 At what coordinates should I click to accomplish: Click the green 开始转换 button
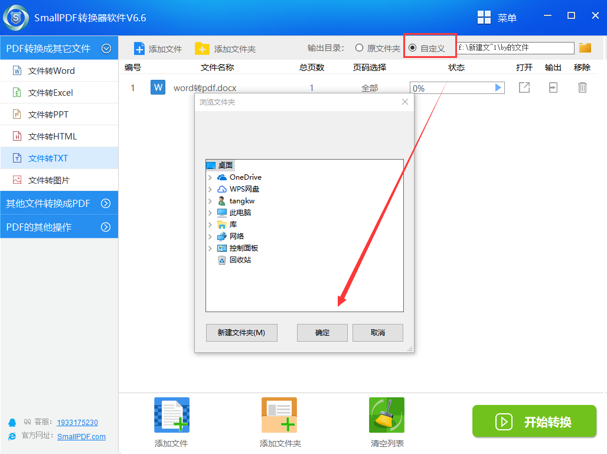pos(534,421)
